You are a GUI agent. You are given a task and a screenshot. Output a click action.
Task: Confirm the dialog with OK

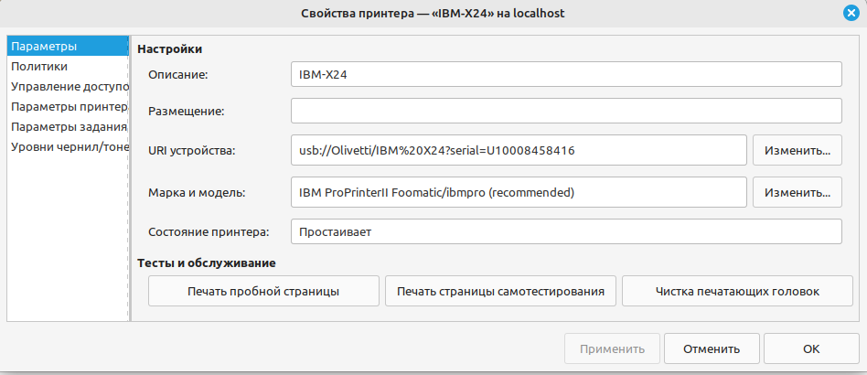pyautogui.click(x=811, y=349)
